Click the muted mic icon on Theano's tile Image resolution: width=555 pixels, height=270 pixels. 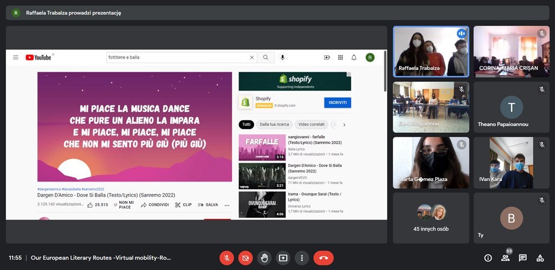(x=541, y=89)
